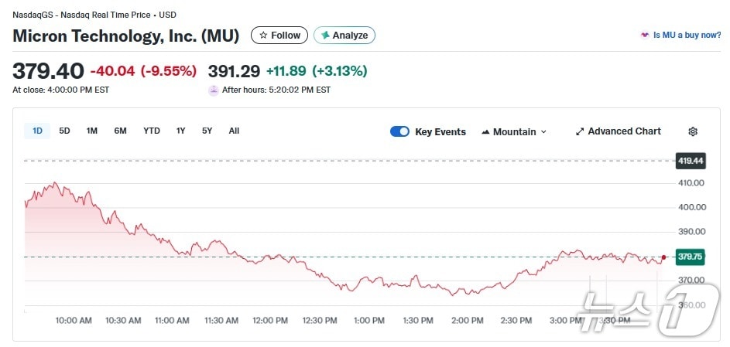
Task: Click the icon beside Is MU a buy now
Action: click(x=644, y=36)
